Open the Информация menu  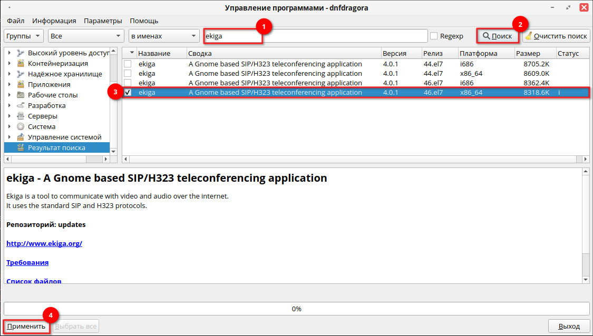[x=54, y=21]
